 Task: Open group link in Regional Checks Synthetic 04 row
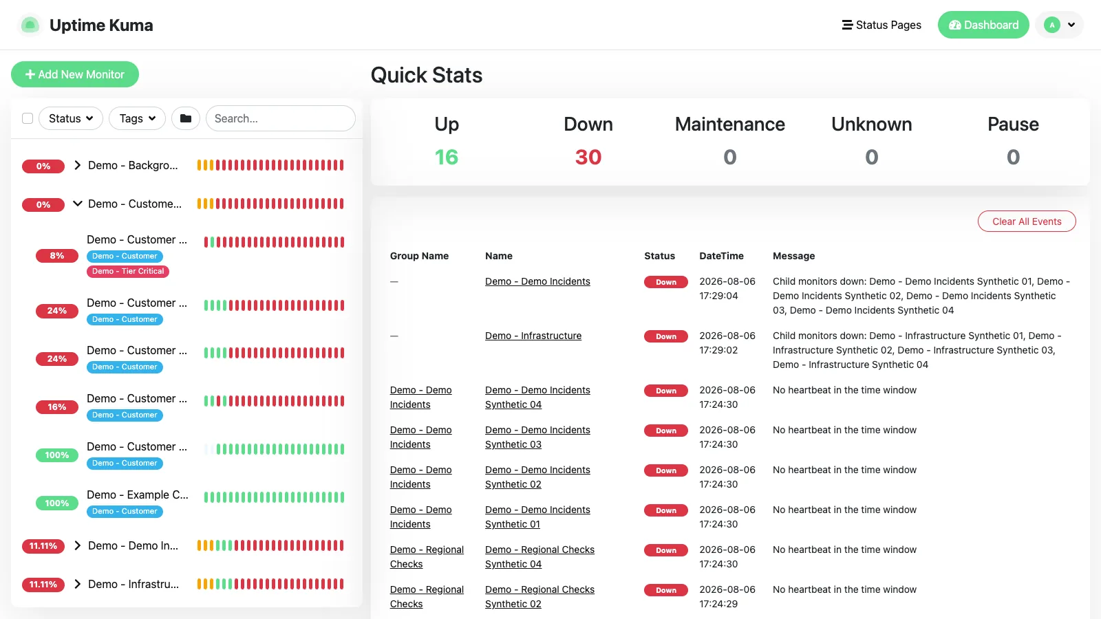tap(427, 557)
